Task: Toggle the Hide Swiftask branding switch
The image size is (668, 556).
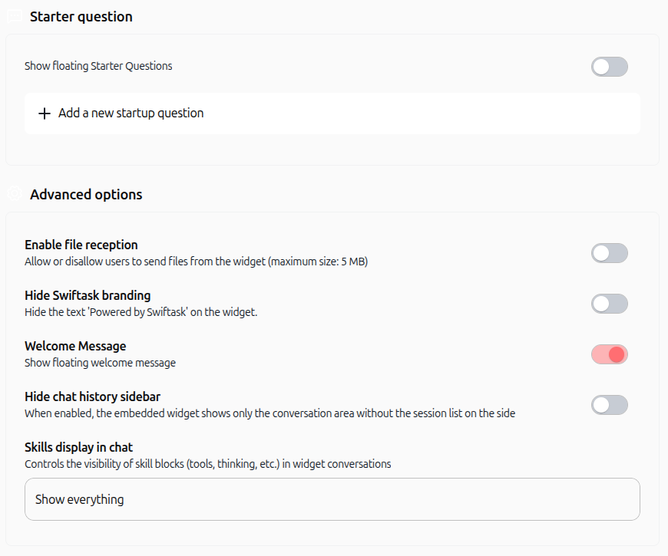Action: point(609,304)
